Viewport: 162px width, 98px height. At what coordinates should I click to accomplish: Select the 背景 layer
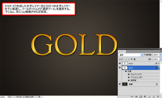pos(139,84)
